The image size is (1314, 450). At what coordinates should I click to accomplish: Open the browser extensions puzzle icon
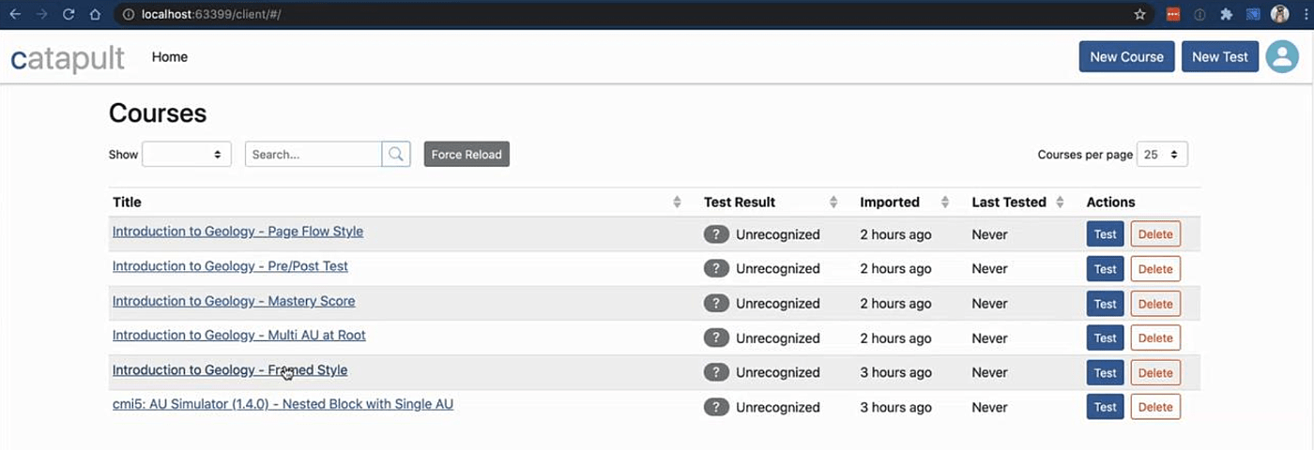1226,14
